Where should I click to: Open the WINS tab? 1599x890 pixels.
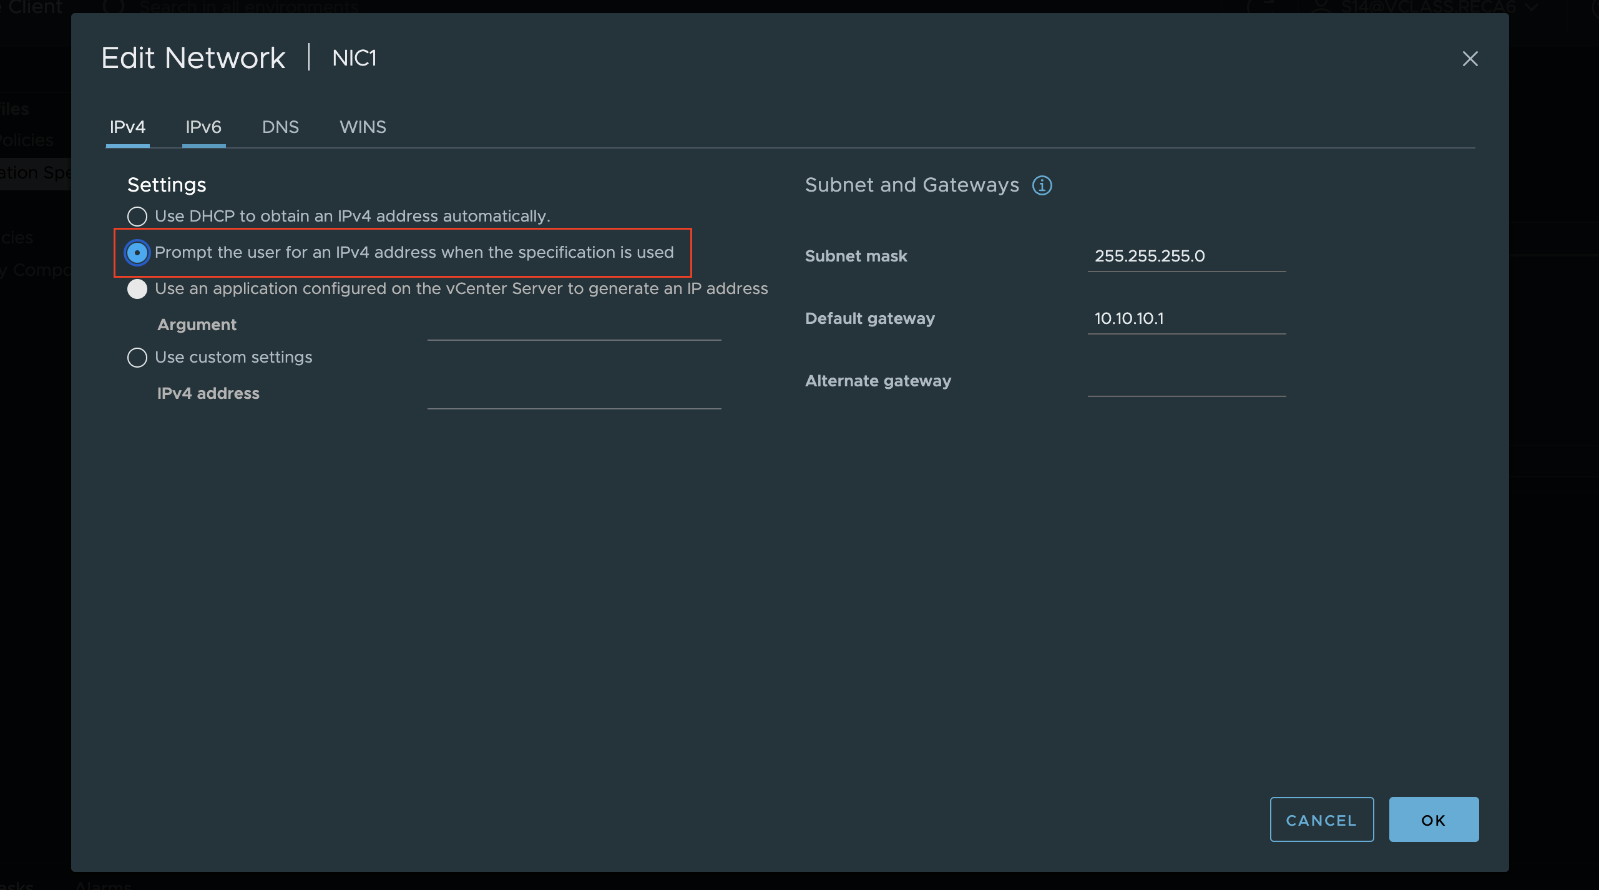pos(363,127)
